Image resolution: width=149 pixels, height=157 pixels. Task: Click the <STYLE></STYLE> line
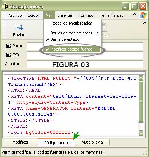(x=30, y=120)
